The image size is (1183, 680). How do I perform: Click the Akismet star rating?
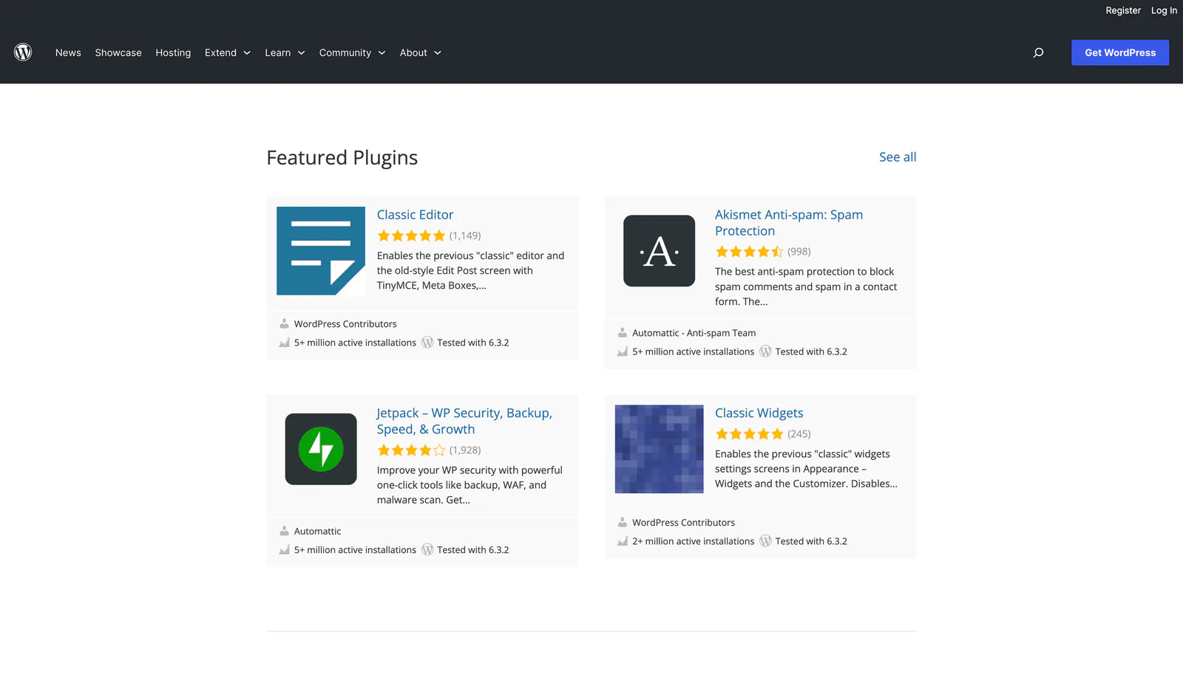[x=749, y=252]
